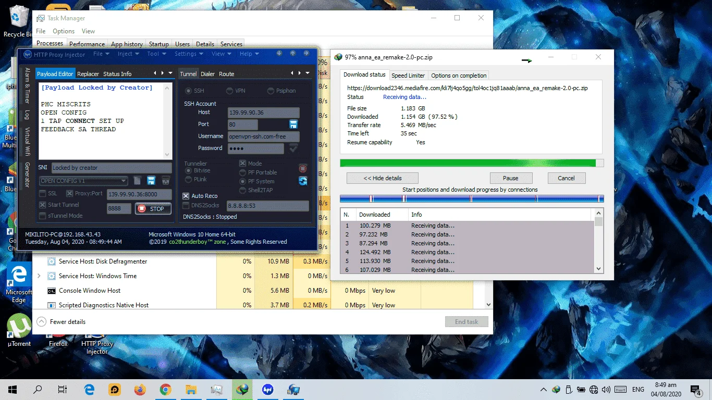The image size is (712, 400).
Task: Enable the sTunnel Mode checkbox
Action: click(61, 216)
